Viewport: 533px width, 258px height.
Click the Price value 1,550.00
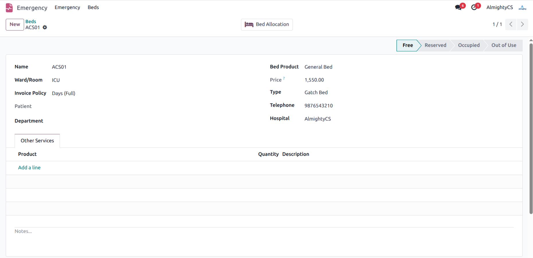[314, 80]
